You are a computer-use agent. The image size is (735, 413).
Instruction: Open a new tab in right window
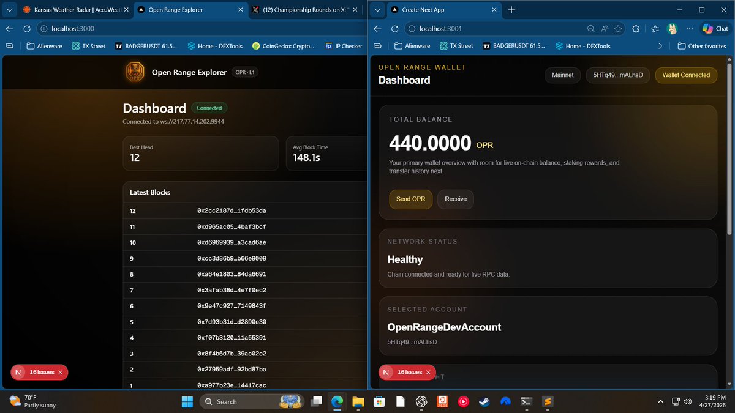512,10
